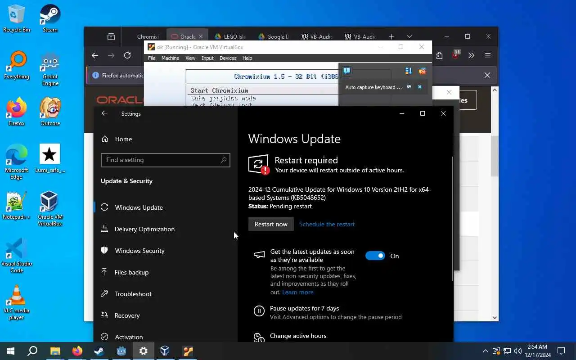
Task: Open the Windows Start menu
Action: click(11, 351)
